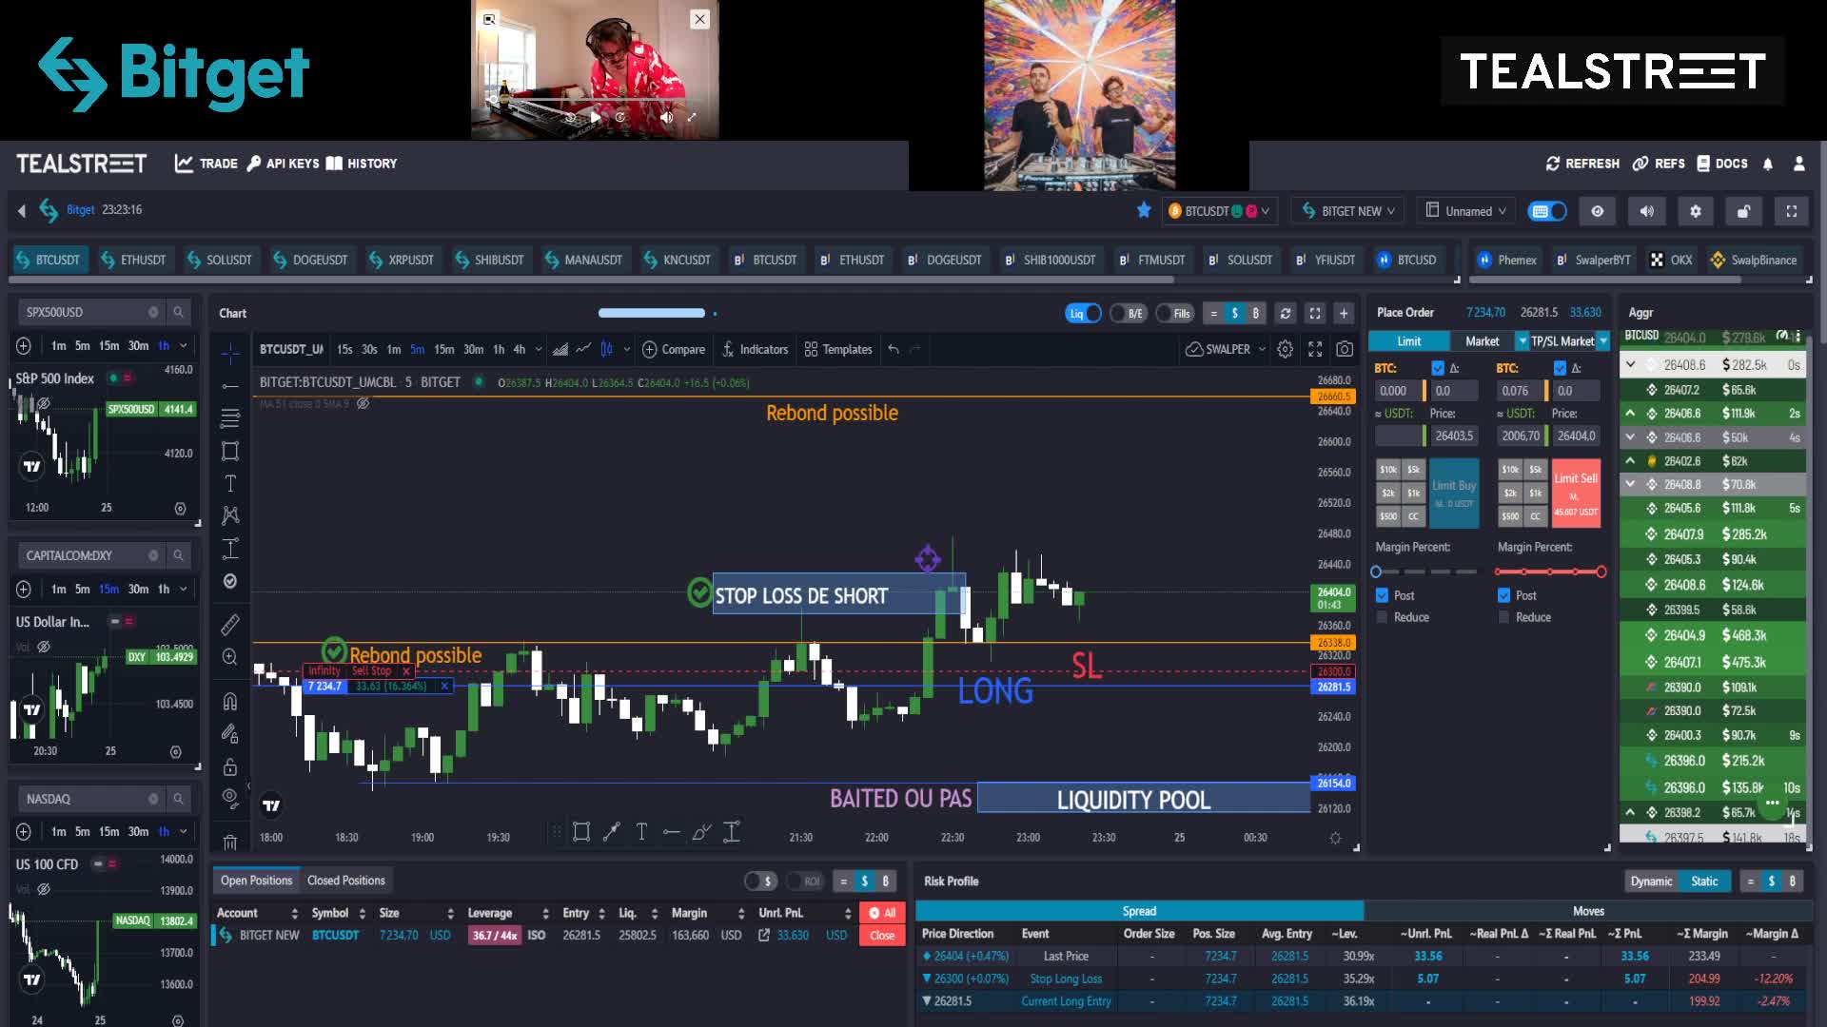This screenshot has width=1827, height=1027.
Task: Adjust buy Margin Percent slider
Action: 1425,572
